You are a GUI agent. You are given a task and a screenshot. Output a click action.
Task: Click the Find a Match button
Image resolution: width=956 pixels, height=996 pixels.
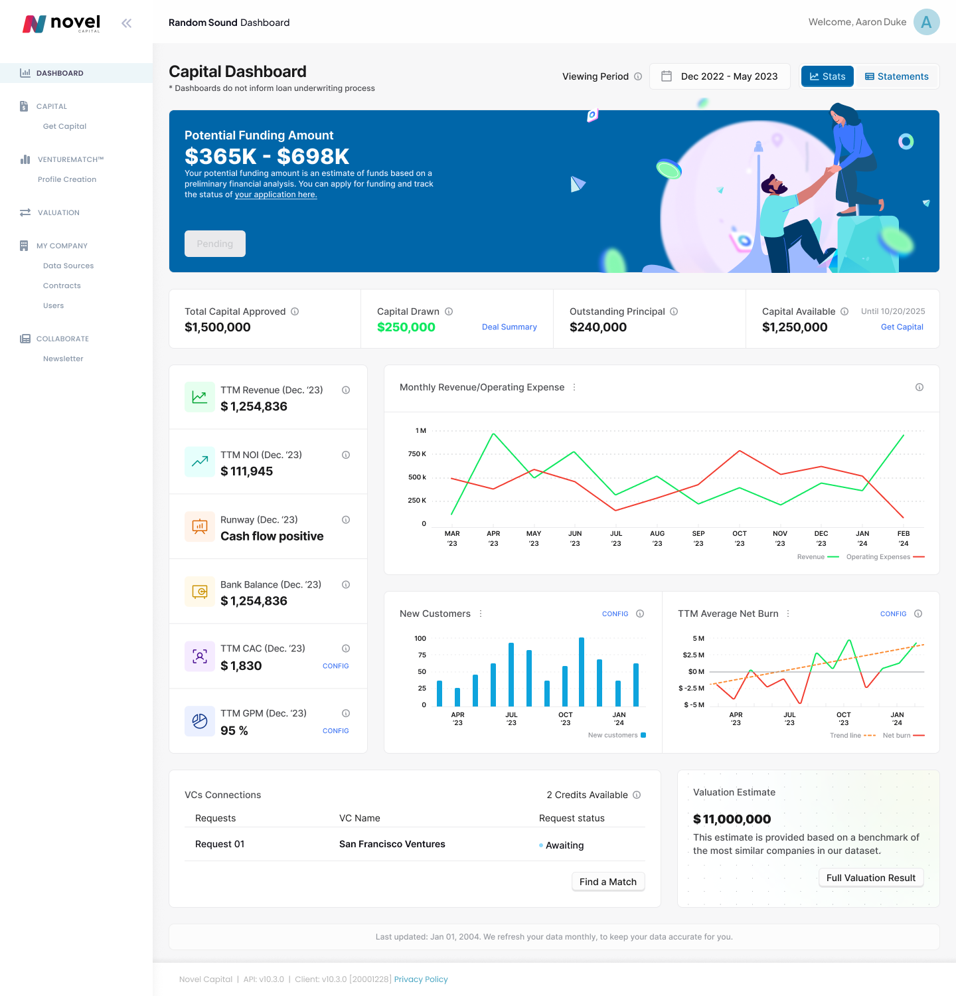tap(607, 881)
